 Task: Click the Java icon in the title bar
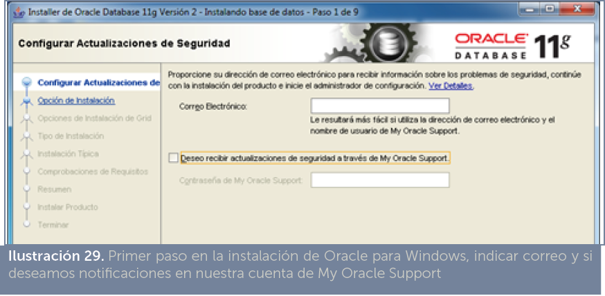tap(20, 12)
